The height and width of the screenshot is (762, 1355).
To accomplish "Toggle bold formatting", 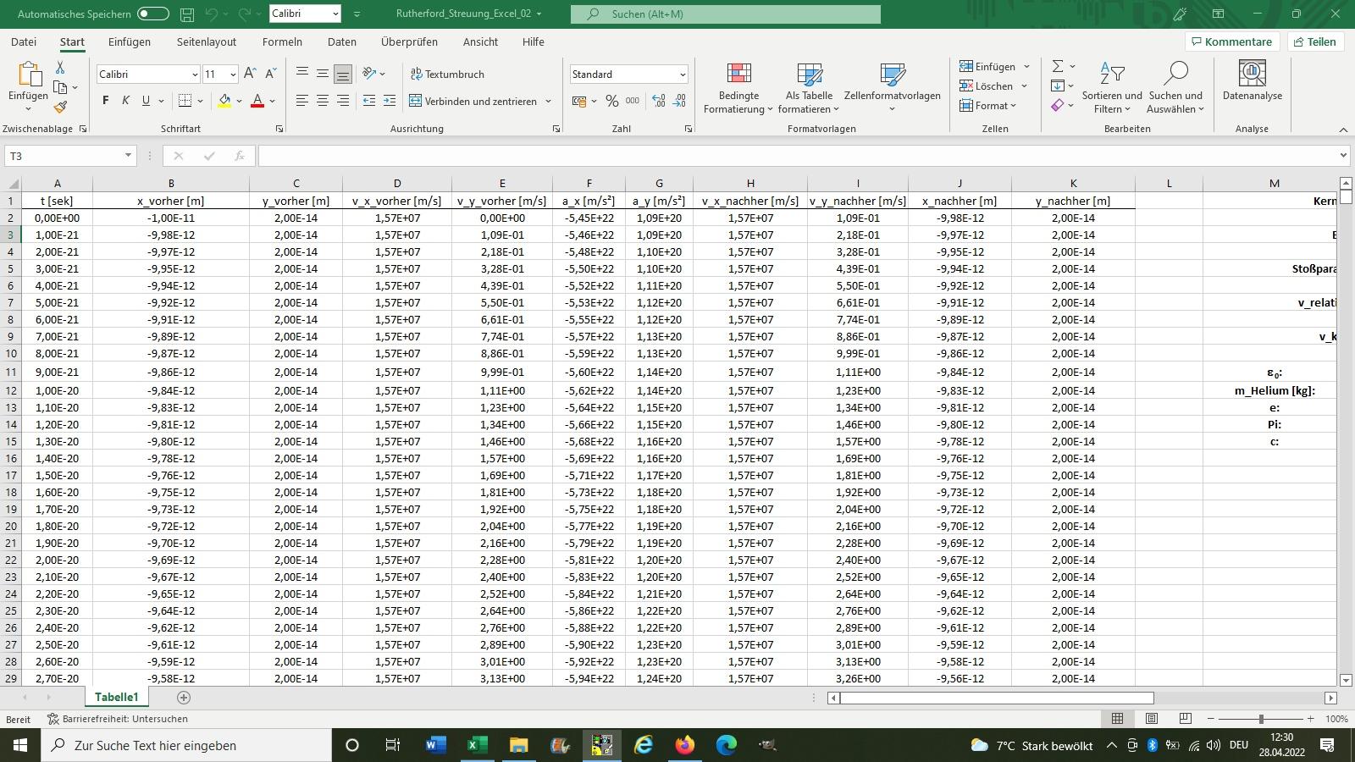I will [105, 101].
